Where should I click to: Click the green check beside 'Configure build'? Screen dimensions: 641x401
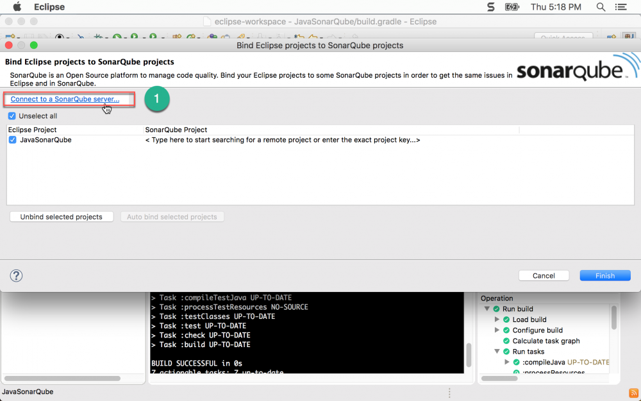tap(506, 330)
